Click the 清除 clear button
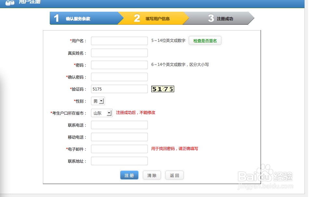 point(152,175)
